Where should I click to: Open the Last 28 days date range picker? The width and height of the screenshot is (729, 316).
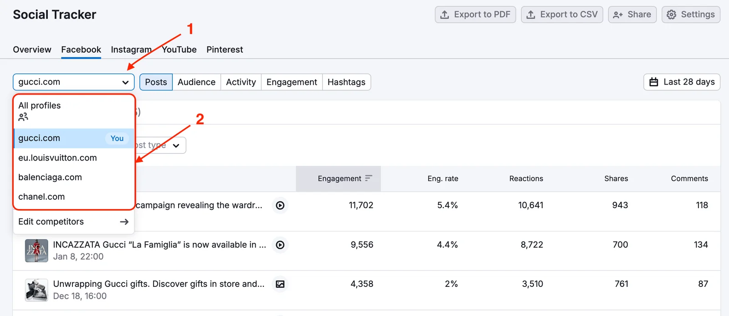[x=682, y=82]
